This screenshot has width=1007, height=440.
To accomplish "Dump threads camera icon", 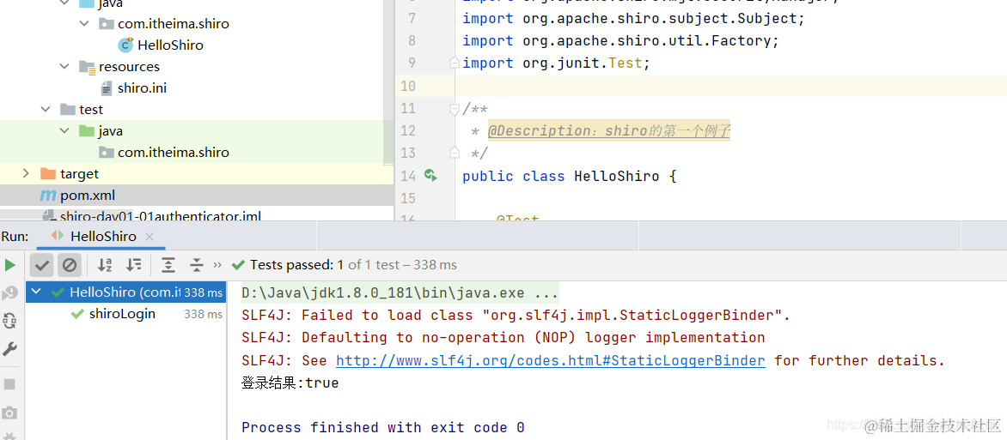I will click(9, 413).
